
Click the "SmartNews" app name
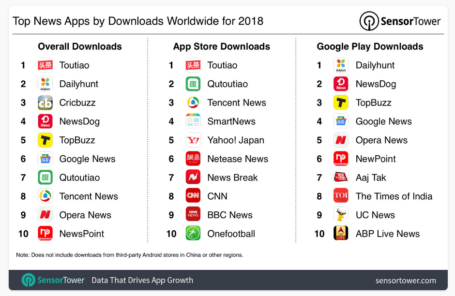click(231, 121)
